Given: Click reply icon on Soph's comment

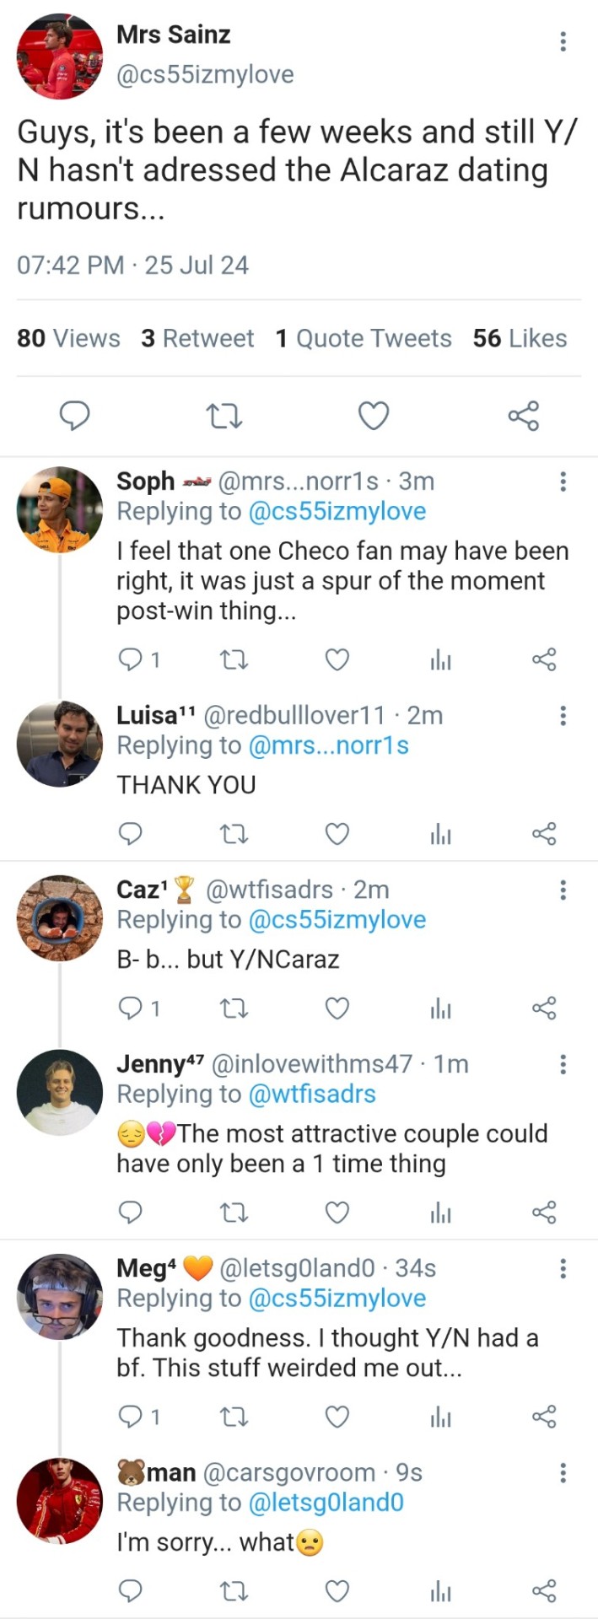Looking at the screenshot, I should pyautogui.click(x=131, y=659).
